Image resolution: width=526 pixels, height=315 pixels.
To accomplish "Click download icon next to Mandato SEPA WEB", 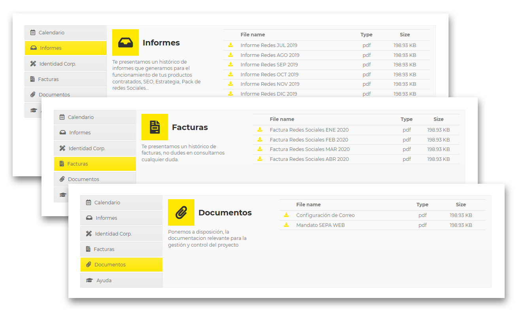I will coord(286,225).
